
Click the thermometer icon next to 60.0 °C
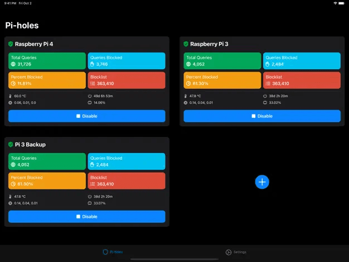tap(10, 96)
